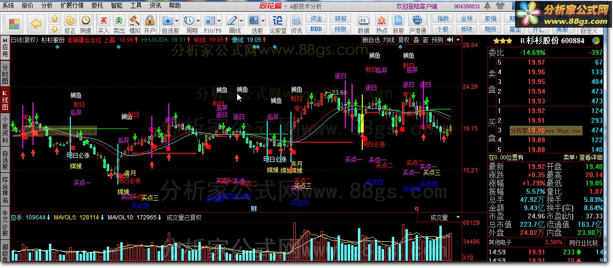
Task: Expand the 画线 drawing dropdown arrow
Action: [242, 20]
